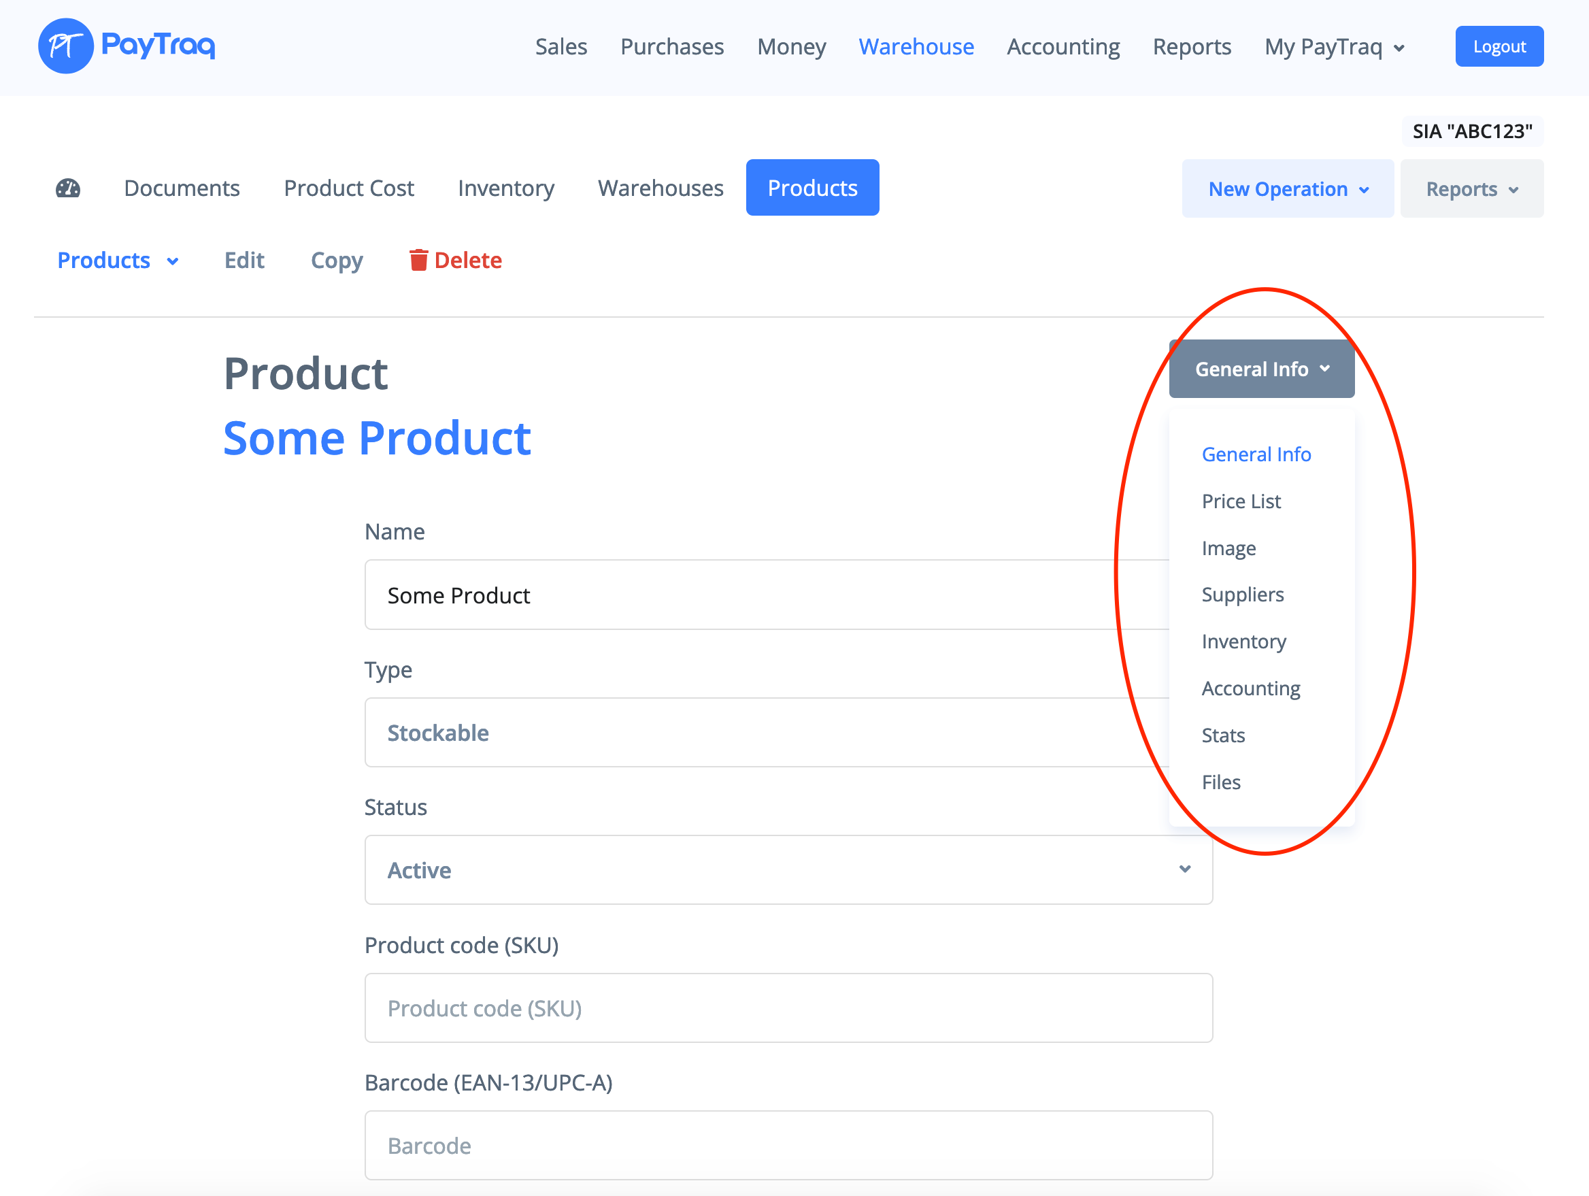Viewport: 1589px width, 1196px height.
Task: Open the Stats menu entry
Action: (1222, 735)
